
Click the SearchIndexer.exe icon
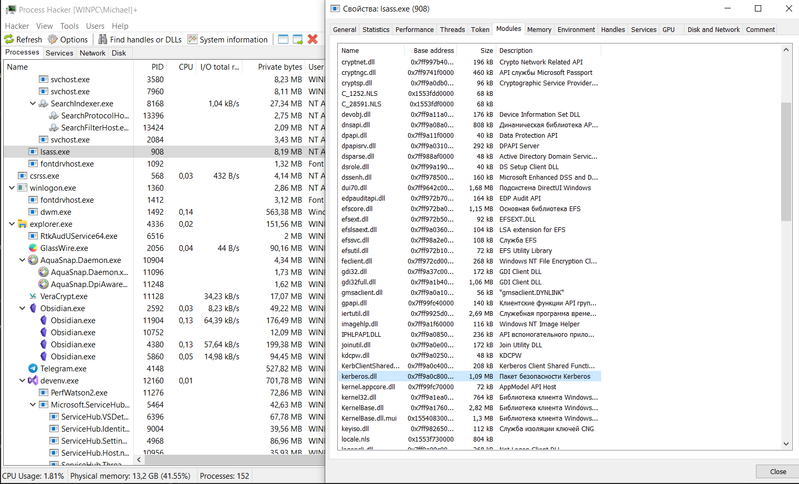click(x=44, y=103)
